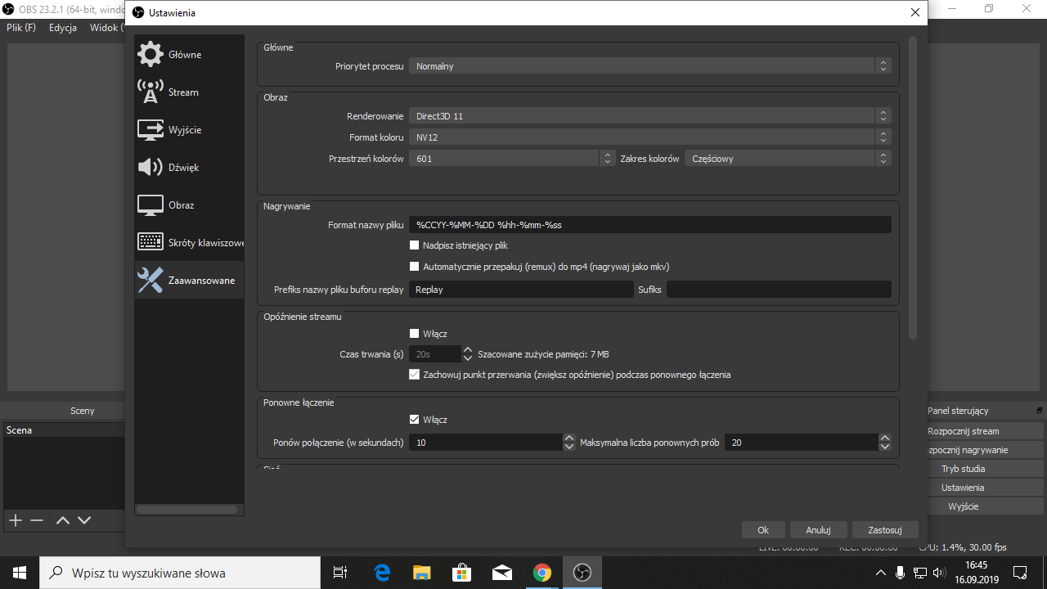Click Anuluj to cancel settings
Screen dimensions: 1047x589
[x=819, y=530]
